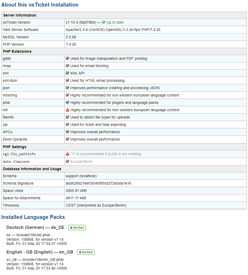
Task: Click the check icon before Europe/Berlin
Action: (x=67, y=161)
